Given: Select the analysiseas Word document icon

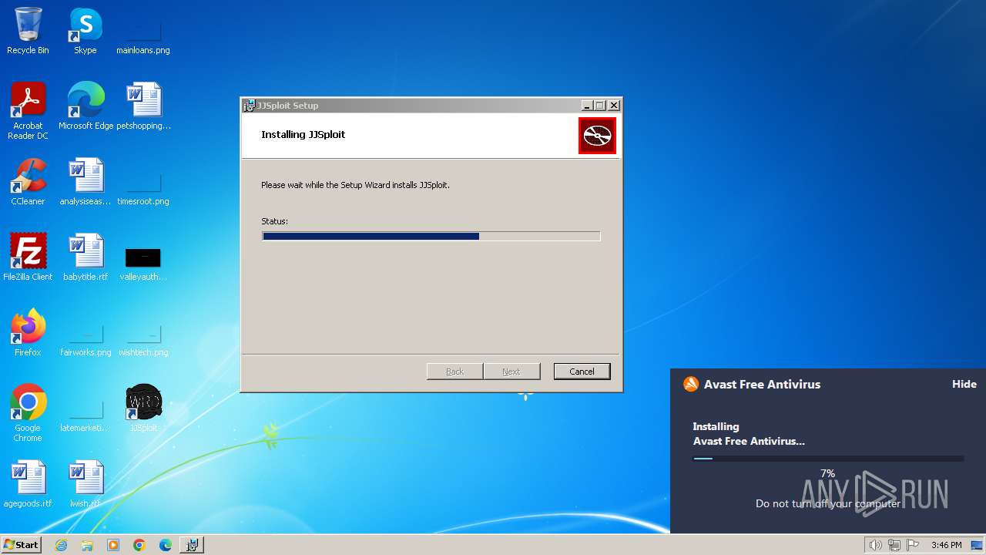Looking at the screenshot, I should tap(86, 181).
